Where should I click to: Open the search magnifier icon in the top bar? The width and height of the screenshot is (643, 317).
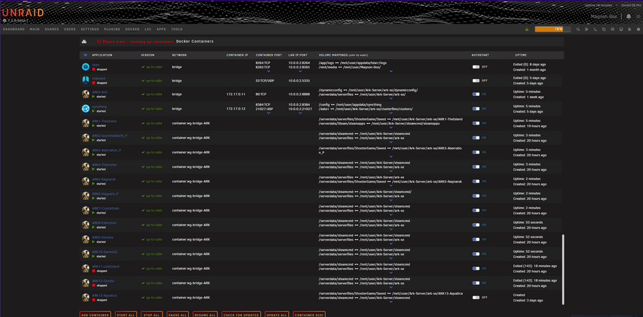[578, 29]
